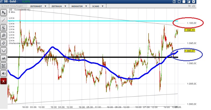The image size is (211, 110).
Task: Select the parallel lines channel tool
Action: pos(4,43)
